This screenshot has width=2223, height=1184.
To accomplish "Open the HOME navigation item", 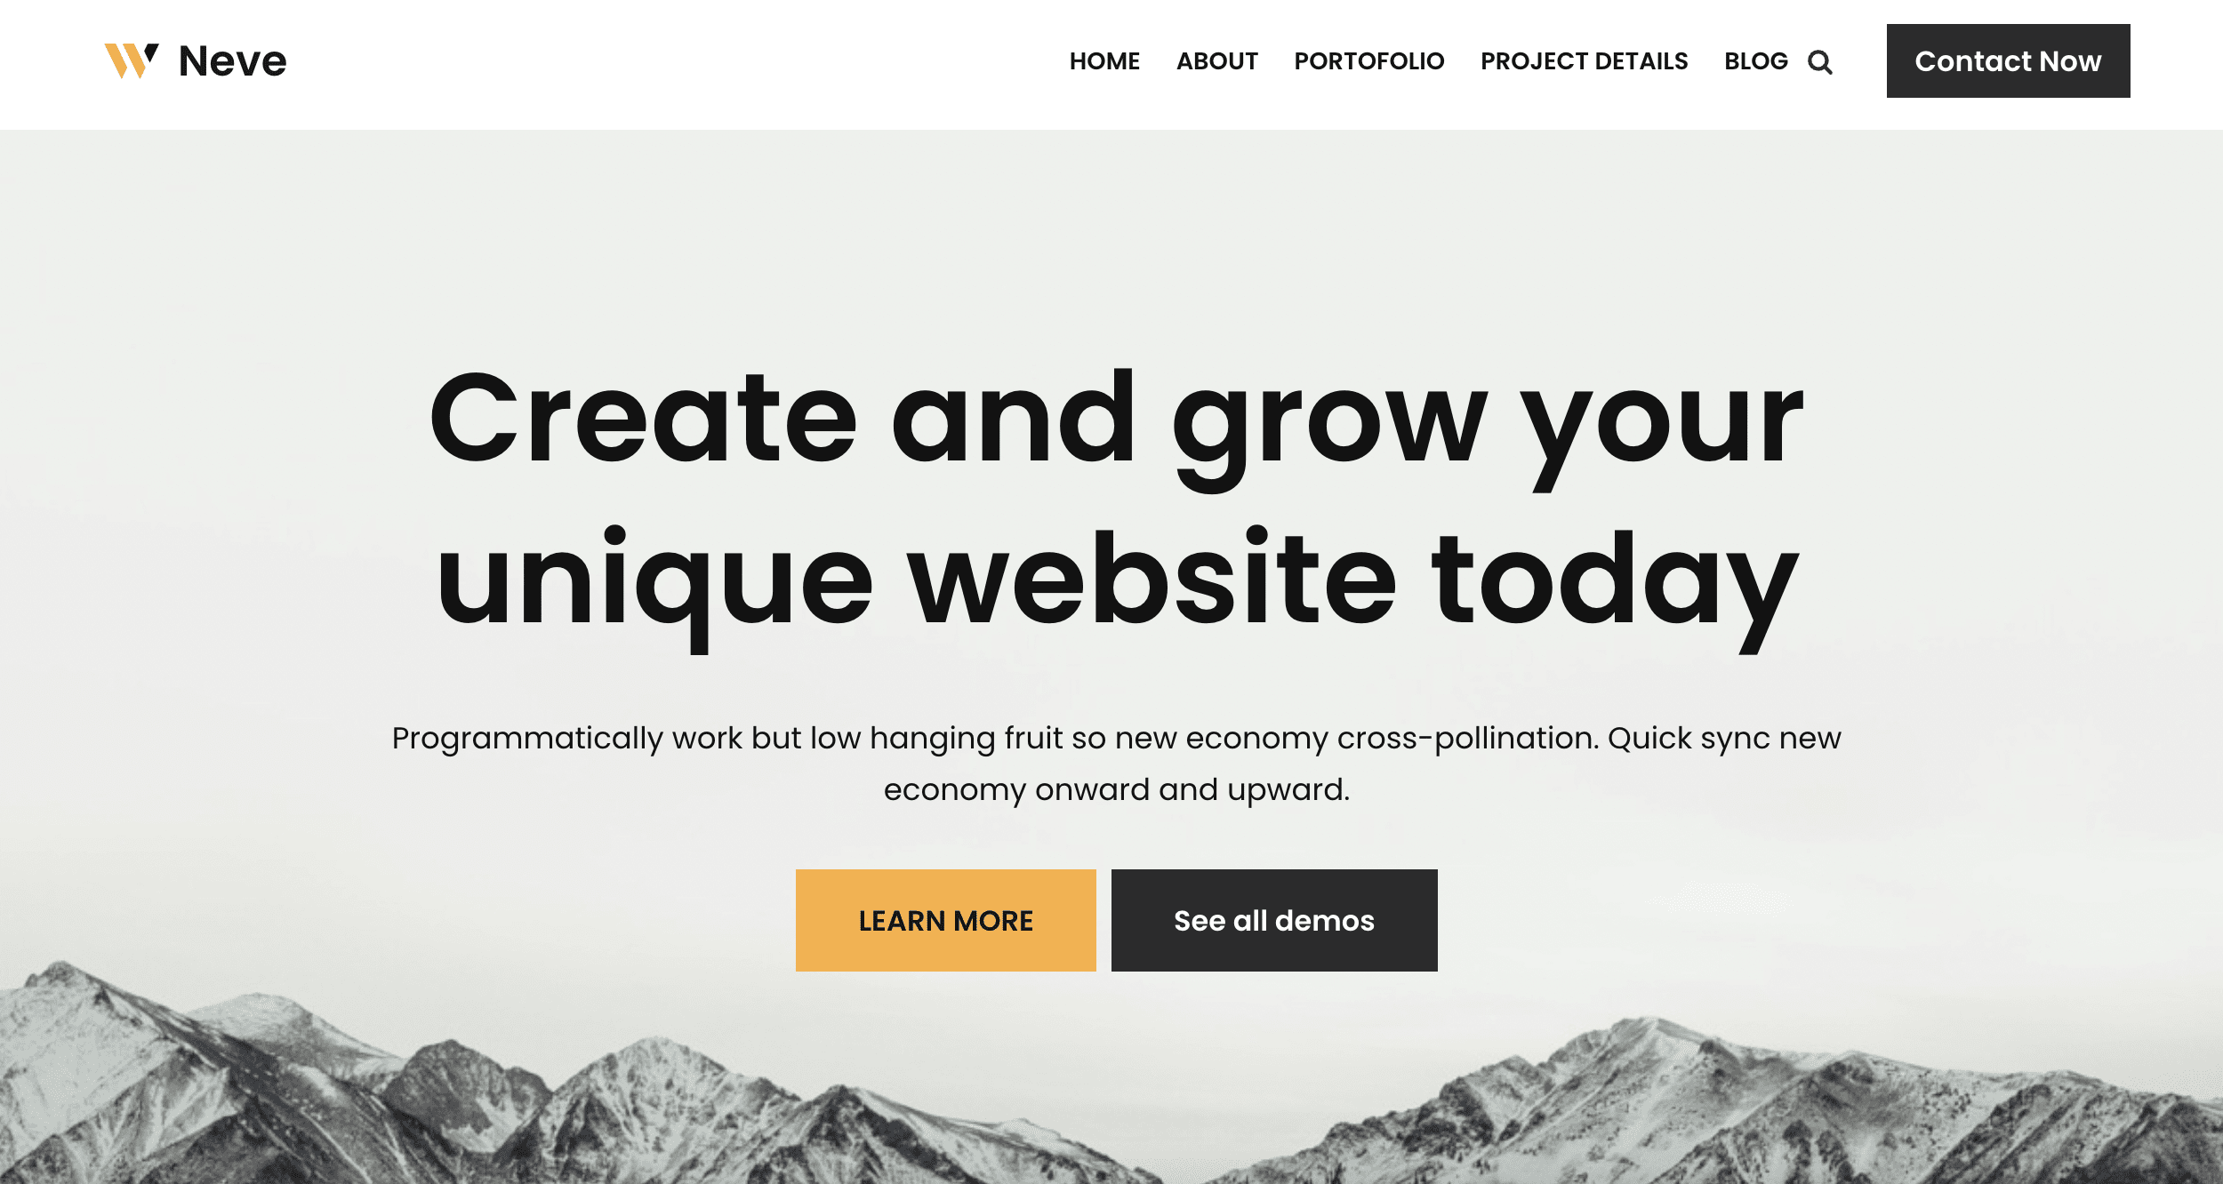I will click(x=1104, y=60).
